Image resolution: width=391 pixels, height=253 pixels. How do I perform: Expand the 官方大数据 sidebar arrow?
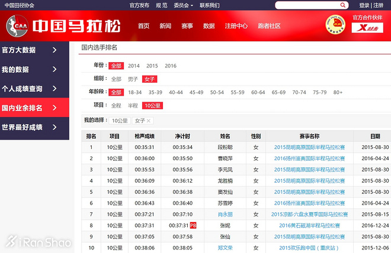(55, 50)
